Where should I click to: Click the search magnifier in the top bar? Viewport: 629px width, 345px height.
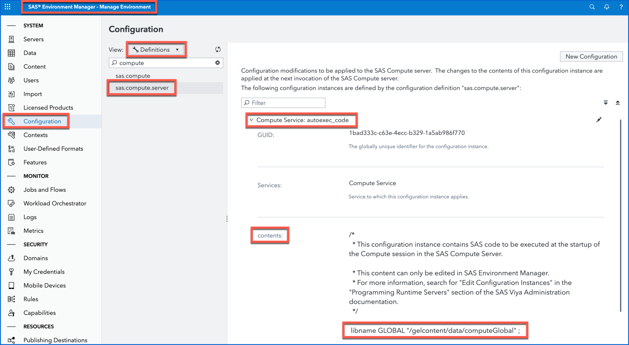pos(592,7)
